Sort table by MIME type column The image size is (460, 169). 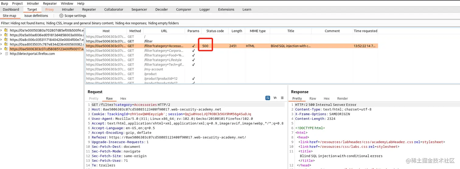[258, 31]
